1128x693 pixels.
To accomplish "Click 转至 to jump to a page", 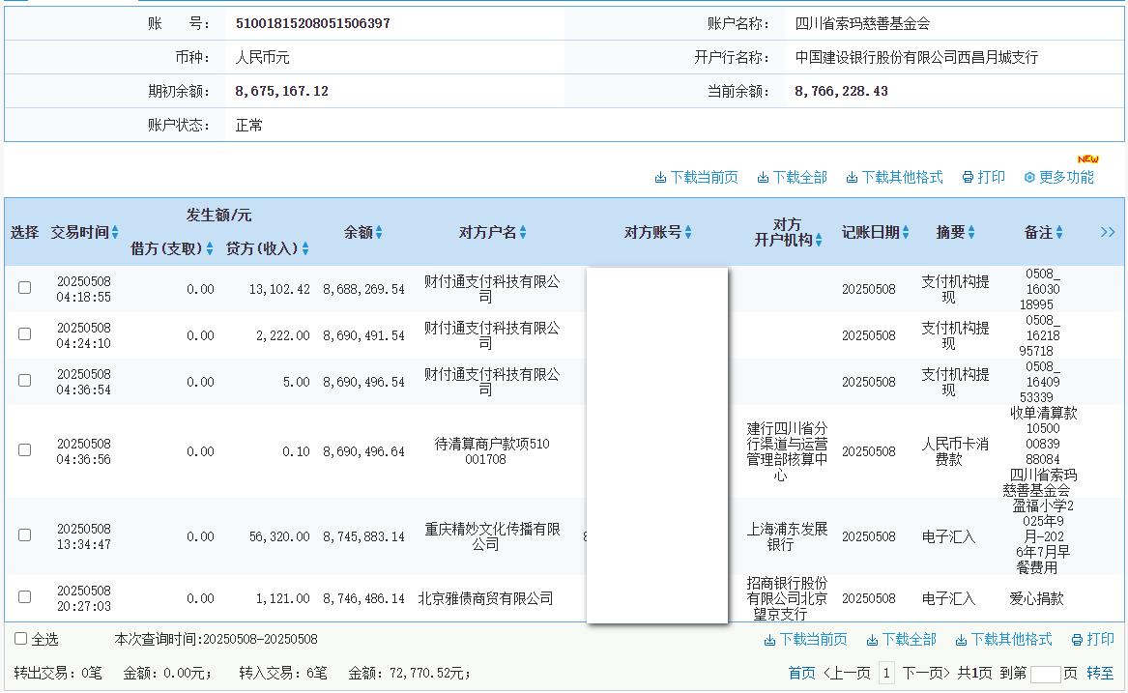I will [1100, 672].
